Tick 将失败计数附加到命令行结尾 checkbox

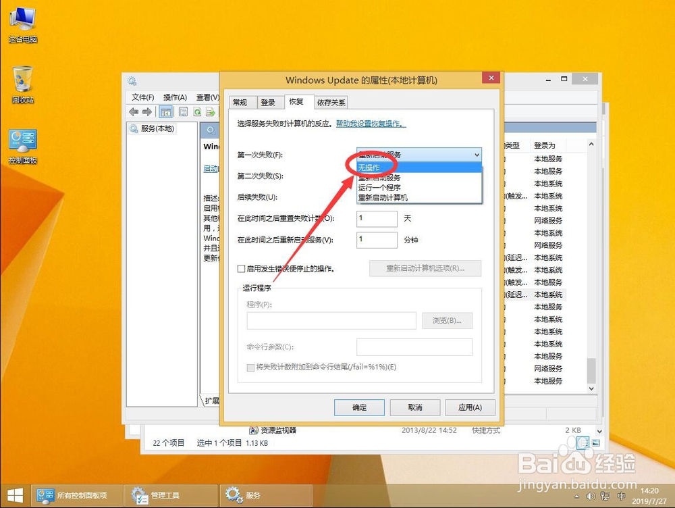tap(250, 367)
